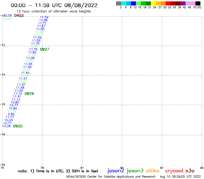The height and width of the screenshot is (179, 204).
Task: Select the longitude axis label 81
Action: pos(82,168)
